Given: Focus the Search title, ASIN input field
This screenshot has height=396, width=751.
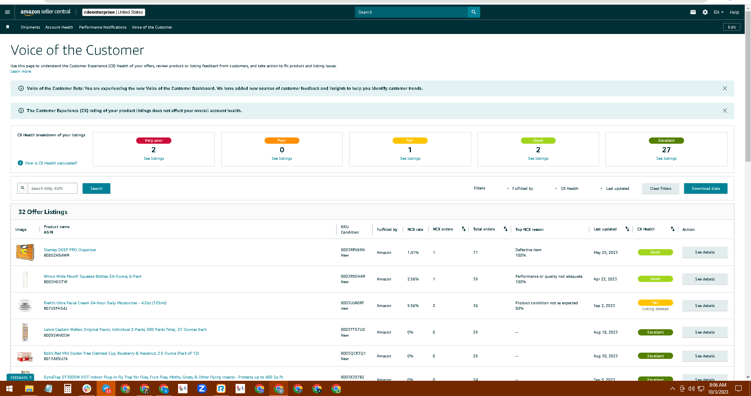Looking at the screenshot, I should [x=52, y=188].
